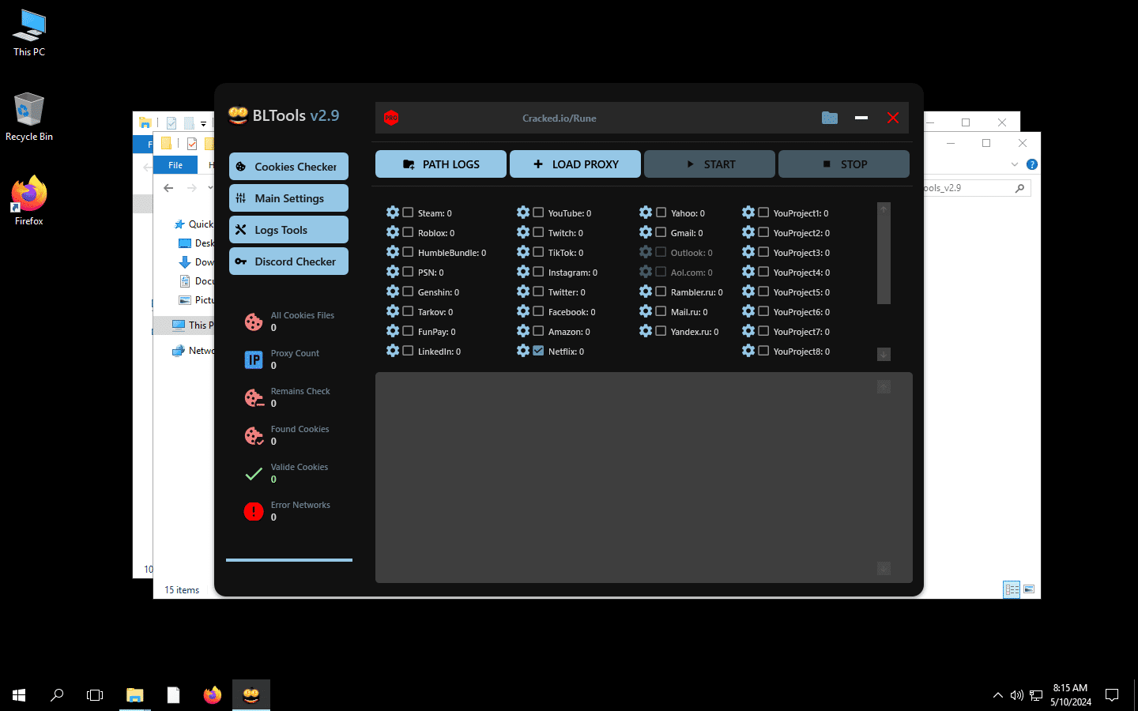Click the STOP button
The height and width of the screenshot is (711, 1138).
844,164
